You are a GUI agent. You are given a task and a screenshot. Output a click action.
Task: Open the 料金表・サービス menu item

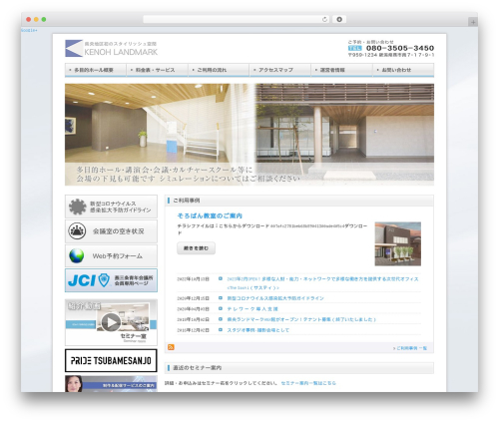157,70
